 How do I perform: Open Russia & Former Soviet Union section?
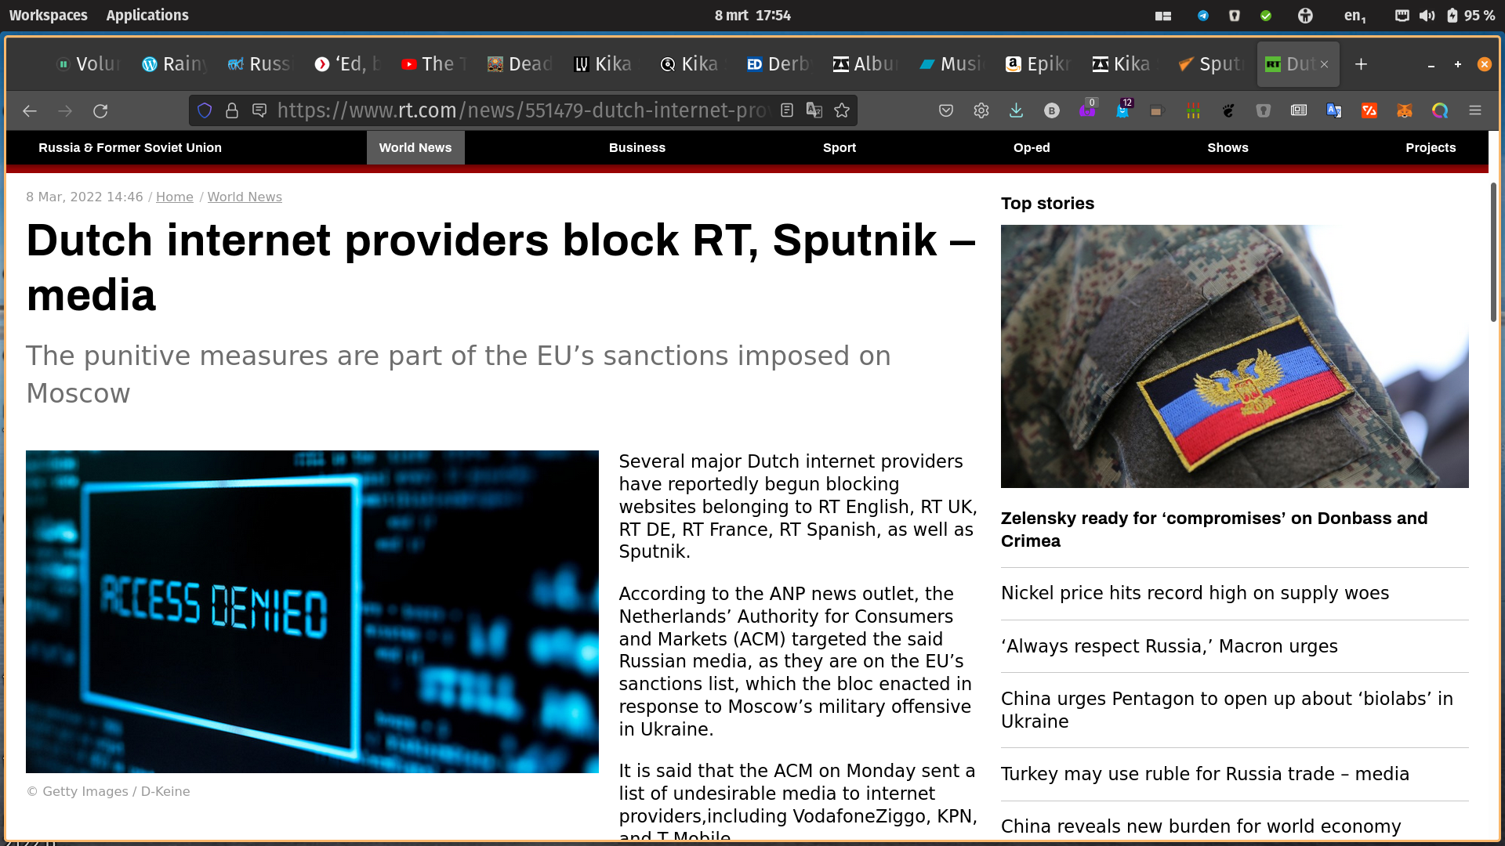(x=130, y=148)
